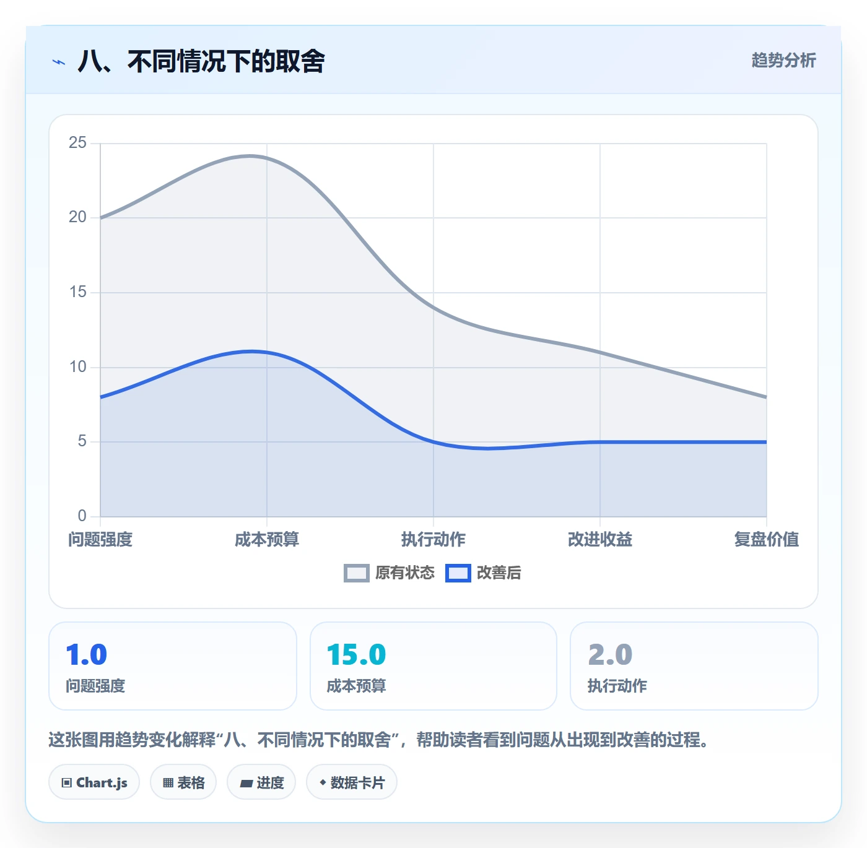Screen dimensions: 867x848
Task: Open the 15.0 成本预算 data card
Action: [434, 666]
